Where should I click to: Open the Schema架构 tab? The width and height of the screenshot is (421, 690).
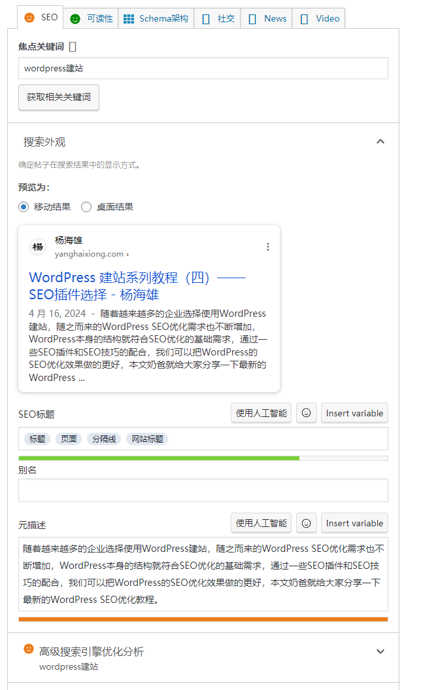[156, 18]
